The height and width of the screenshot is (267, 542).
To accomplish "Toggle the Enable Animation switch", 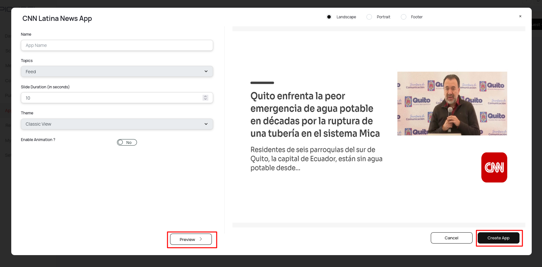I will coord(127,142).
